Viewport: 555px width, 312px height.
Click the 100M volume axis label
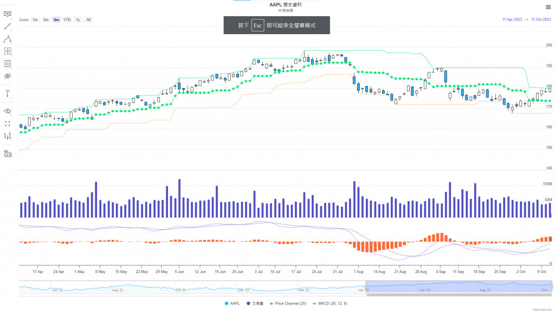click(547, 184)
